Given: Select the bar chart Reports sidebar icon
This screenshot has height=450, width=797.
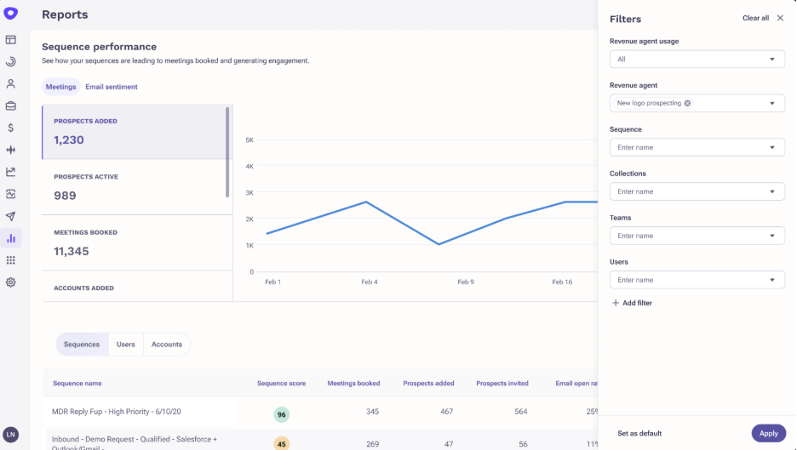Looking at the screenshot, I should 11,238.
